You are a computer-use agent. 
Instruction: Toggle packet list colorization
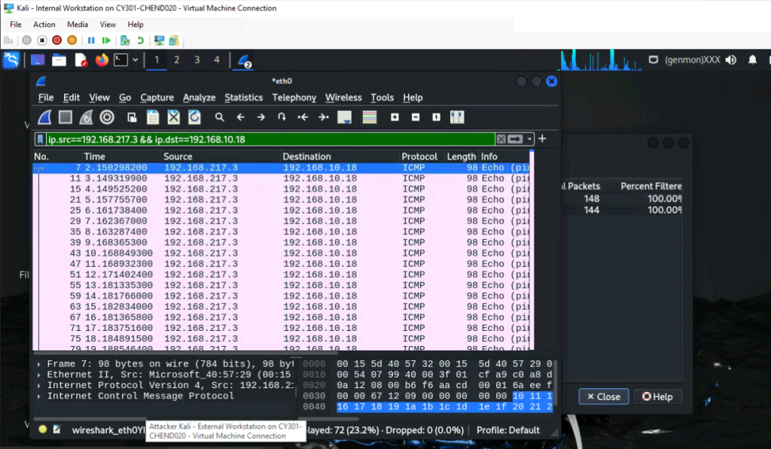click(369, 117)
